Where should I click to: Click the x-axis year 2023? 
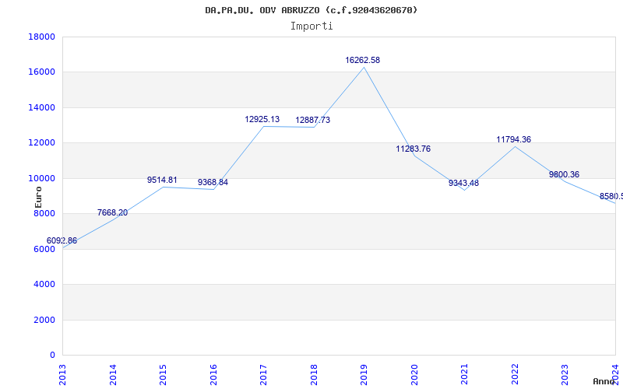[x=565, y=375]
